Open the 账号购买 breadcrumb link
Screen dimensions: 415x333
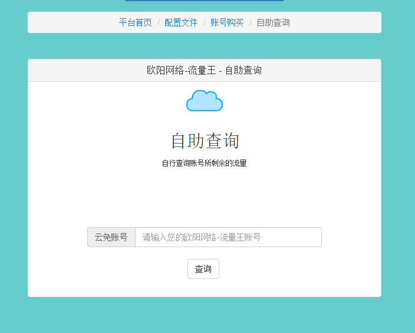[x=227, y=22]
